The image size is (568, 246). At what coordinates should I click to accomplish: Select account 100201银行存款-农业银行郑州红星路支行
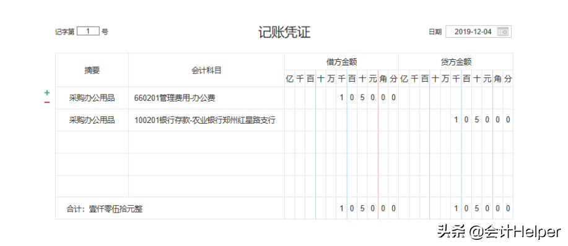point(204,120)
